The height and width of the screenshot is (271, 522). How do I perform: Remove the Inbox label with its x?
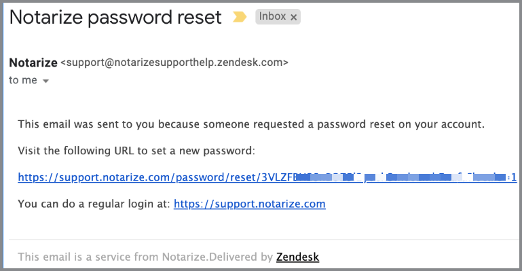pyautogui.click(x=293, y=17)
